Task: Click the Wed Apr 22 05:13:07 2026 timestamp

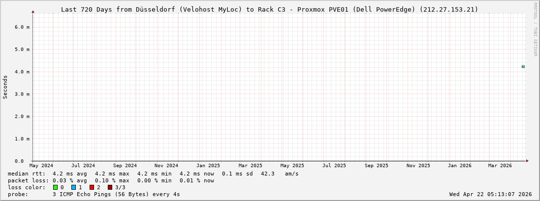Action: pos(490,194)
